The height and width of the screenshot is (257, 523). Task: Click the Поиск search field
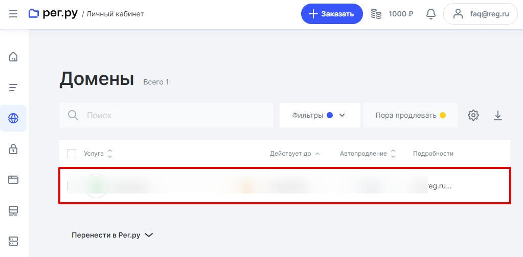pyautogui.click(x=167, y=115)
